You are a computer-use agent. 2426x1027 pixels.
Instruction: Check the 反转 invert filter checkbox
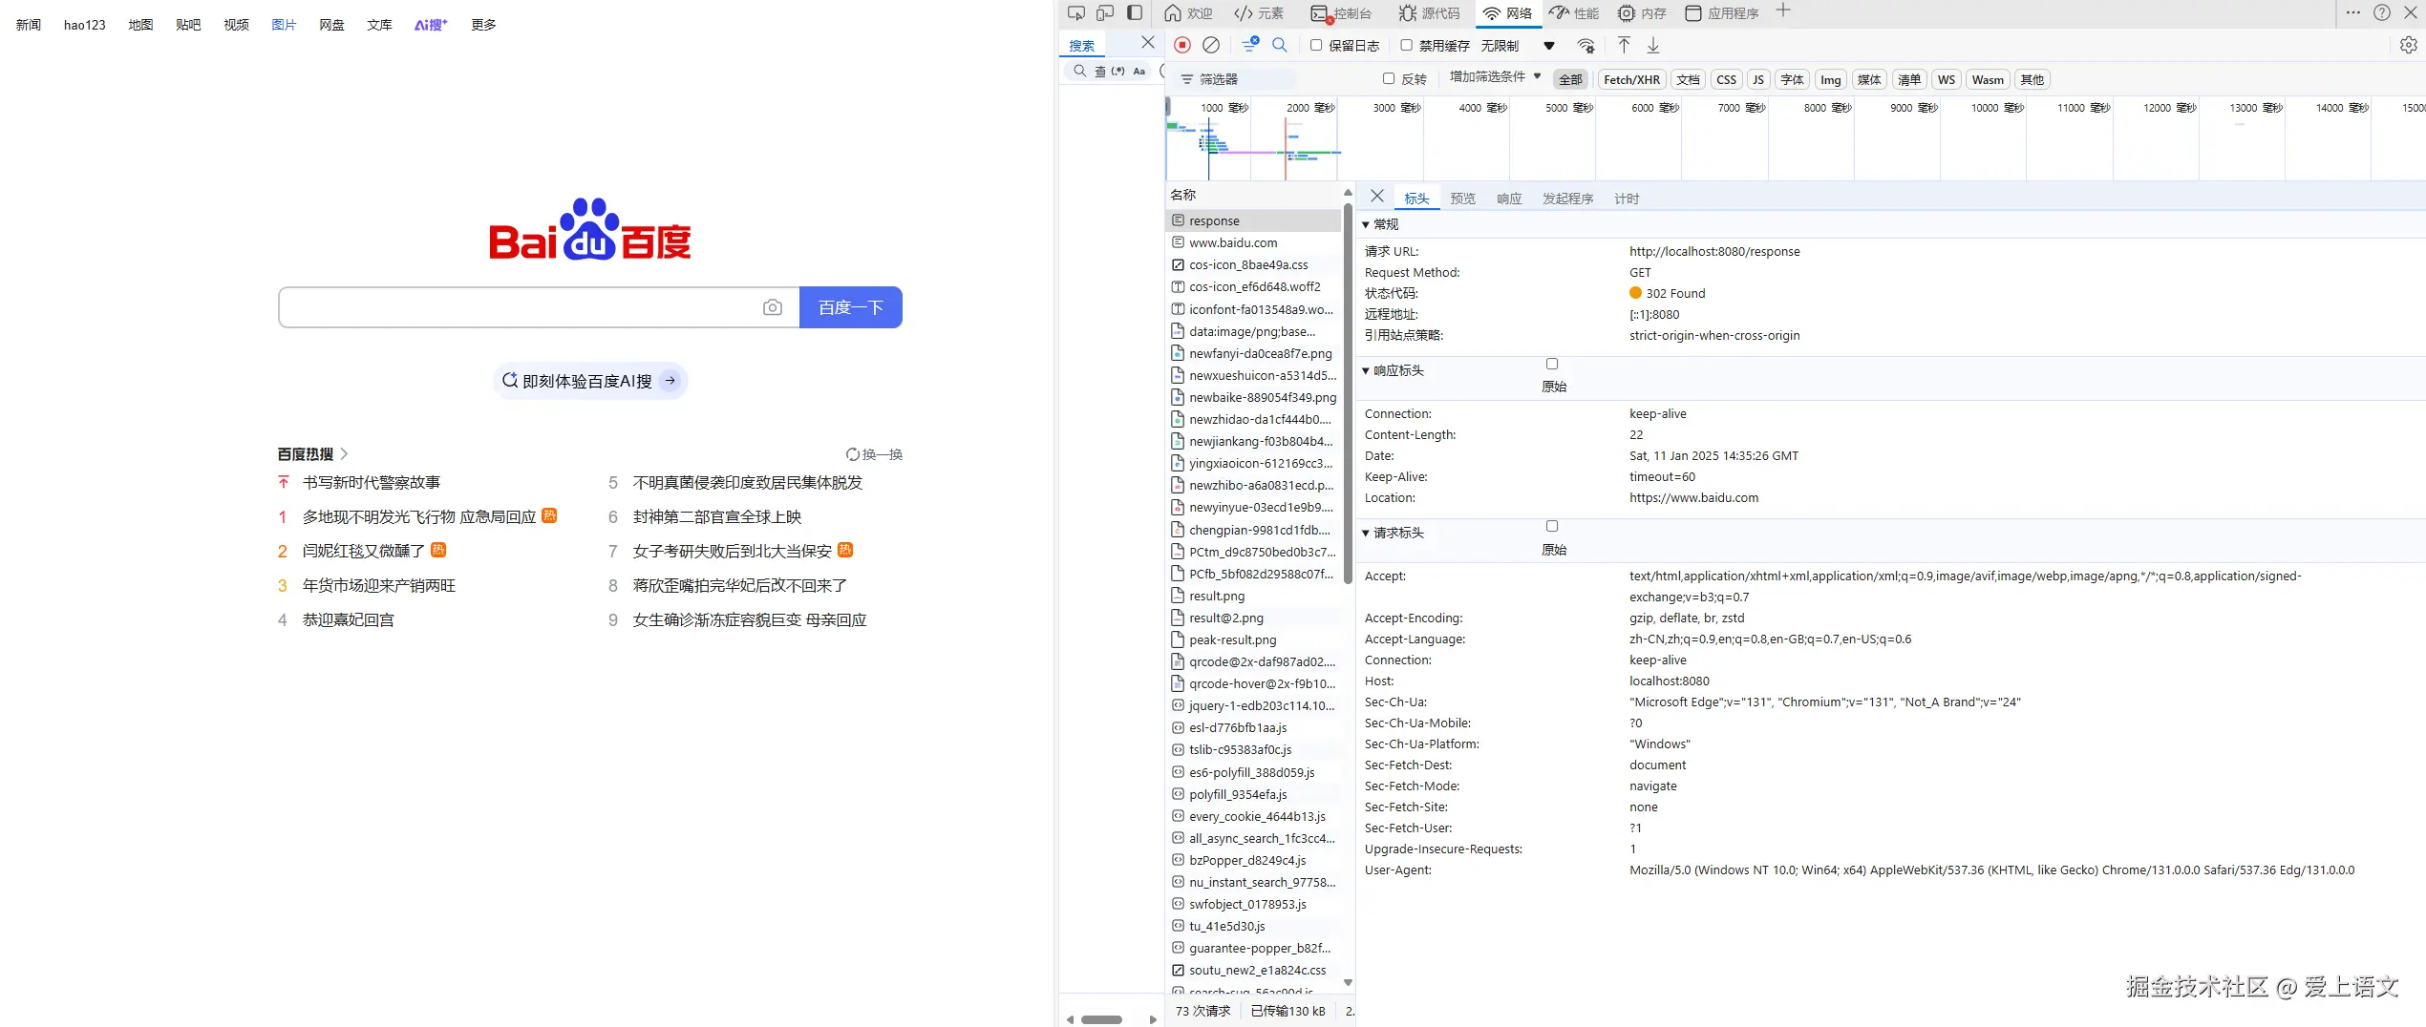(x=1389, y=78)
